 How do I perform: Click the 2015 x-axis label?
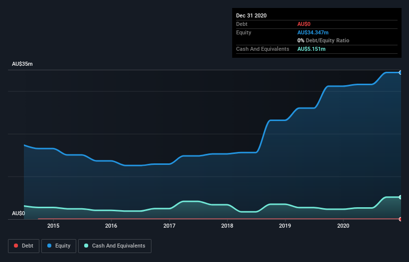pos(53,226)
